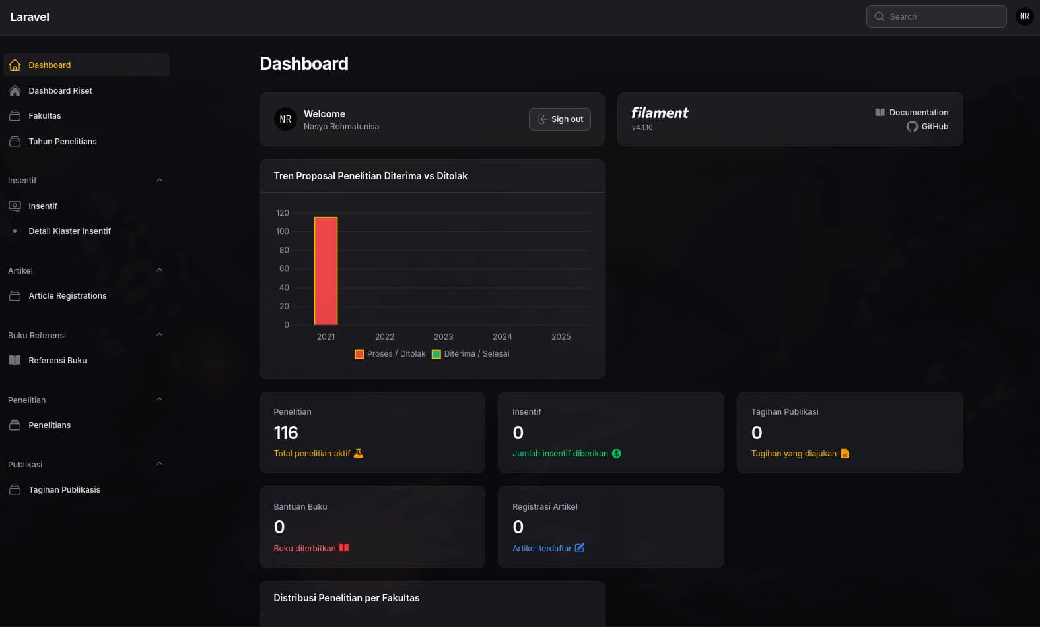Image resolution: width=1040 pixels, height=627 pixels.
Task: Click the filament logo
Action: tap(660, 113)
